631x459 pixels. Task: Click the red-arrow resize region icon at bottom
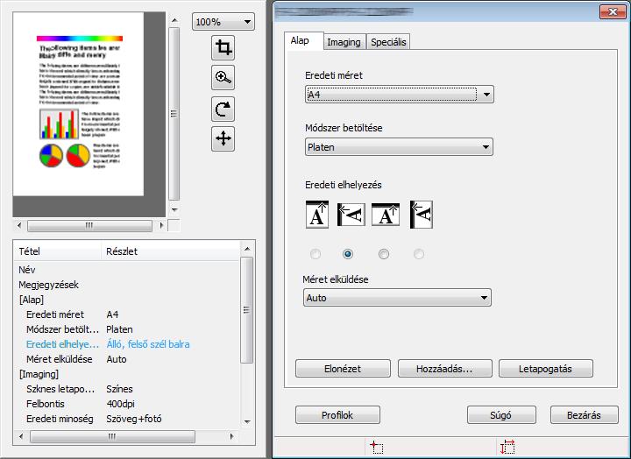click(x=507, y=447)
